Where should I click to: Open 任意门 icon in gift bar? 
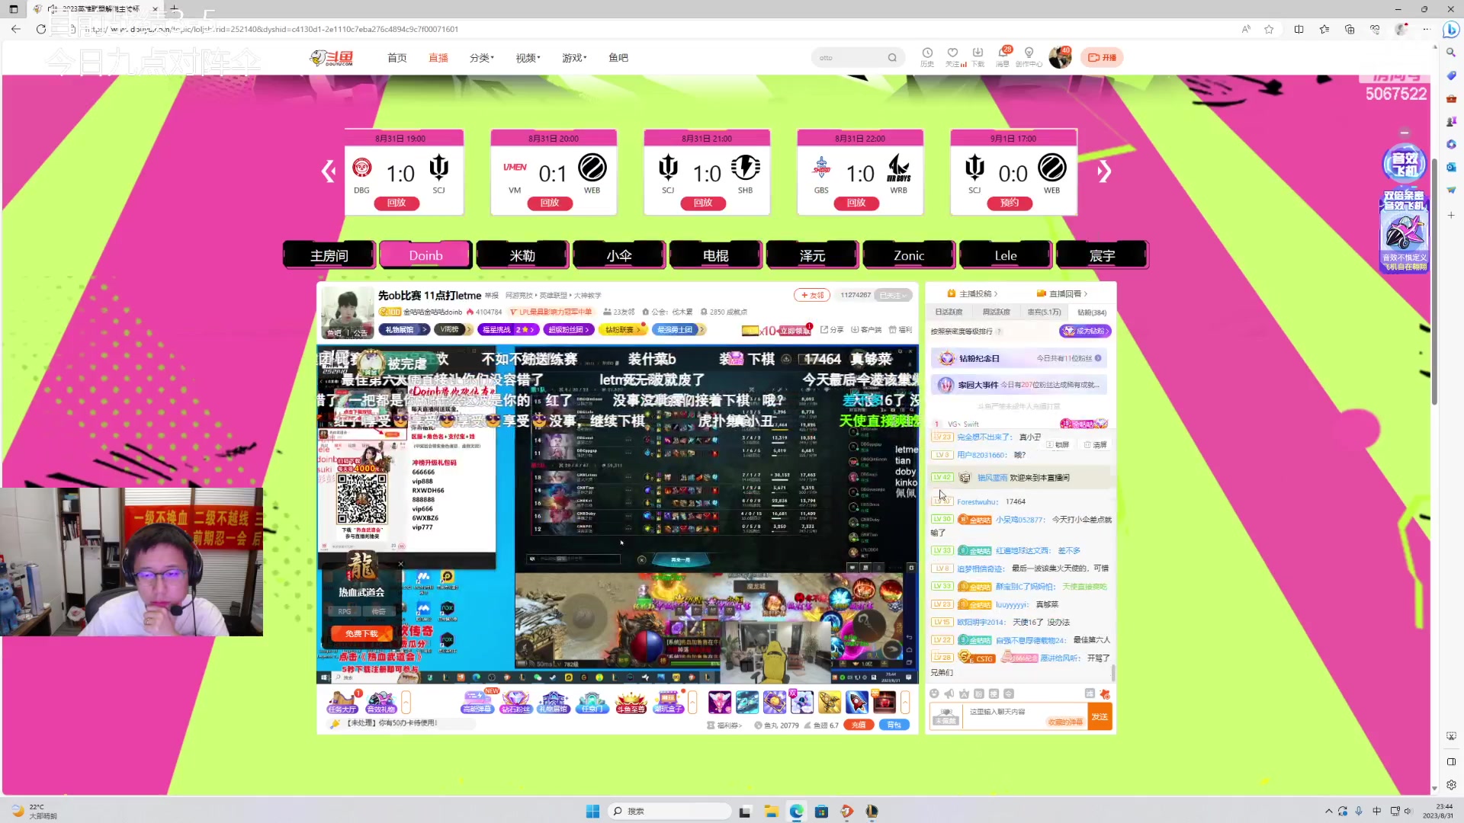click(x=592, y=701)
